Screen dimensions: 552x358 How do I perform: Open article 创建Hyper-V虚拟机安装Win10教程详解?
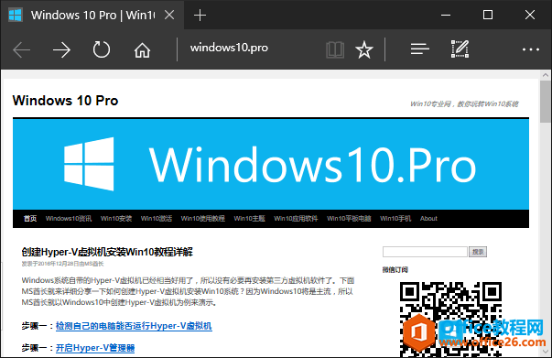[x=107, y=252]
